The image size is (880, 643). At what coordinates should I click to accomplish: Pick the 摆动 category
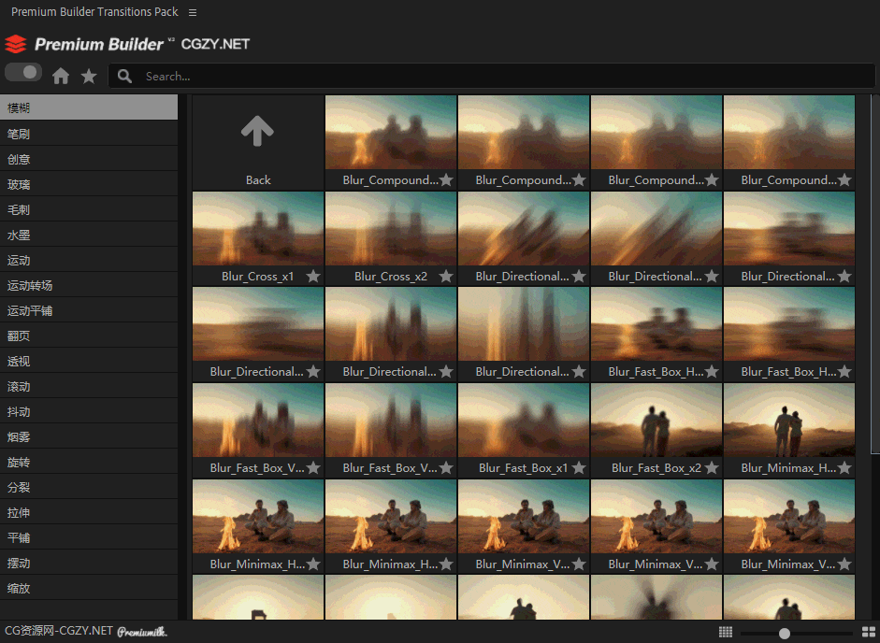(89, 563)
